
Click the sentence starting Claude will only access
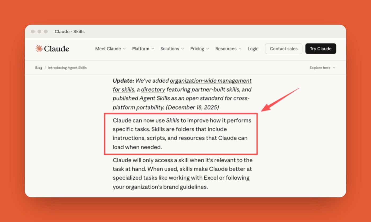183,165
